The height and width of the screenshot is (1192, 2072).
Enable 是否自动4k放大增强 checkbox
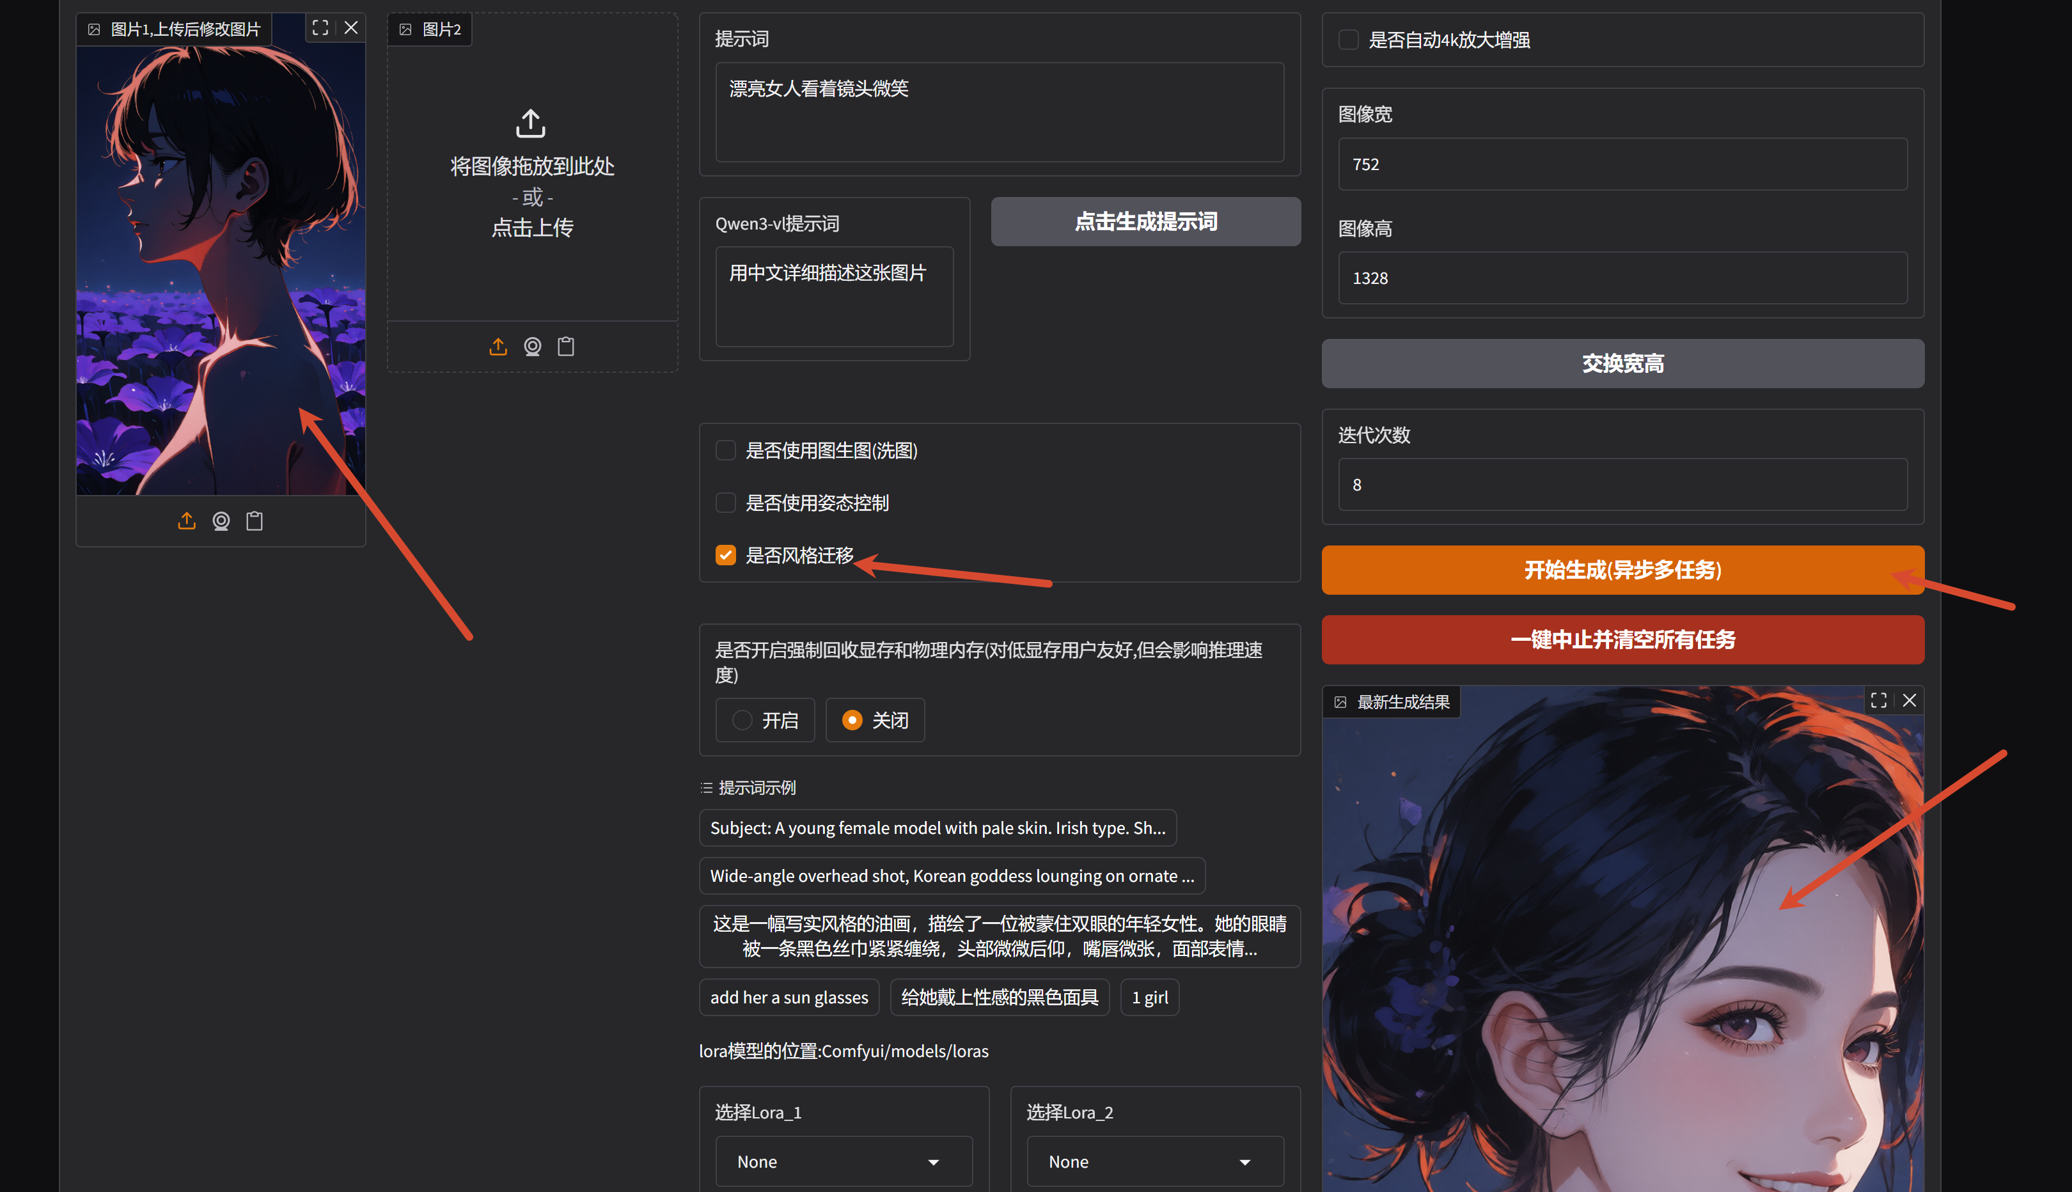pyautogui.click(x=1347, y=39)
